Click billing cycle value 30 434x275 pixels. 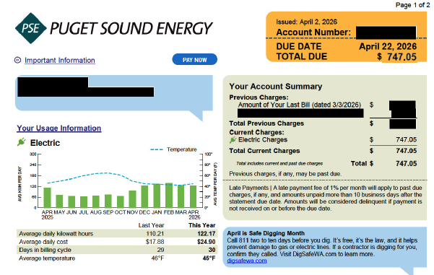(212, 250)
